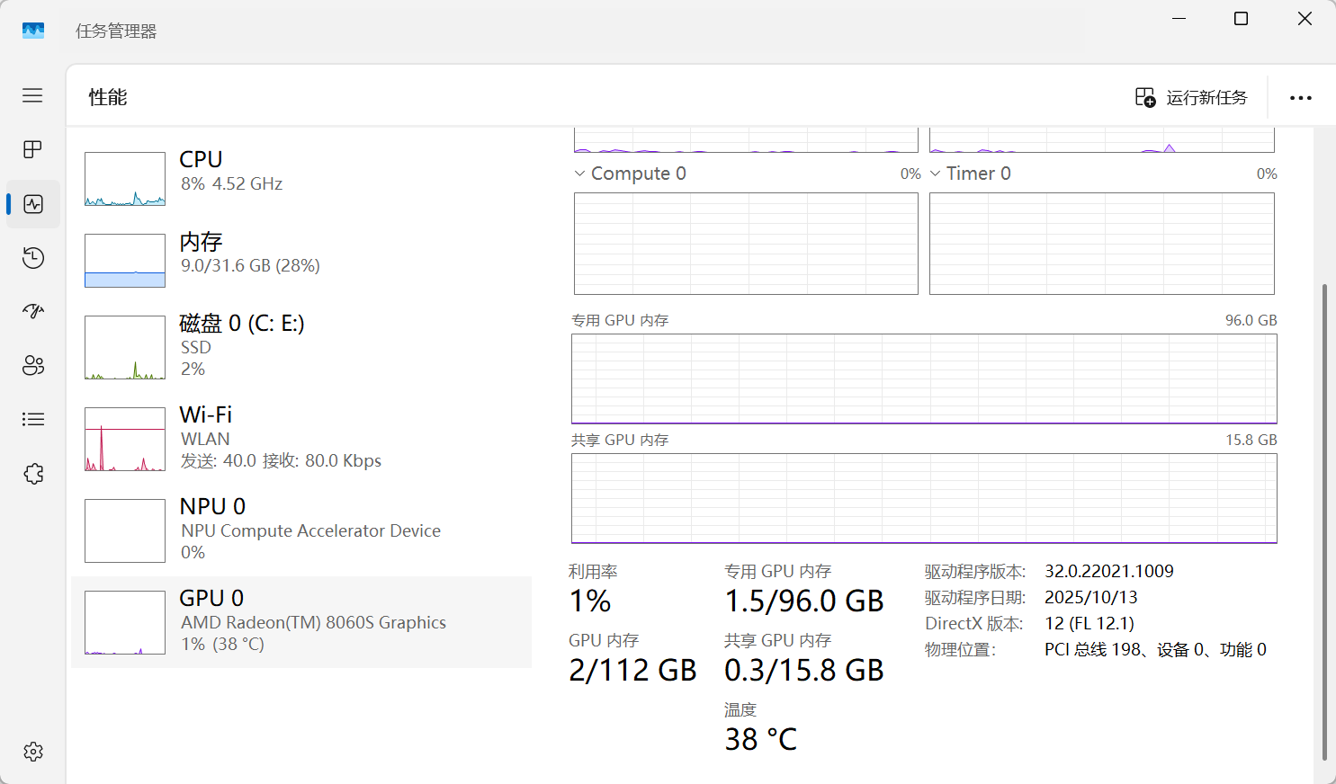
Task: Click the Run new task button
Action: [1191, 97]
